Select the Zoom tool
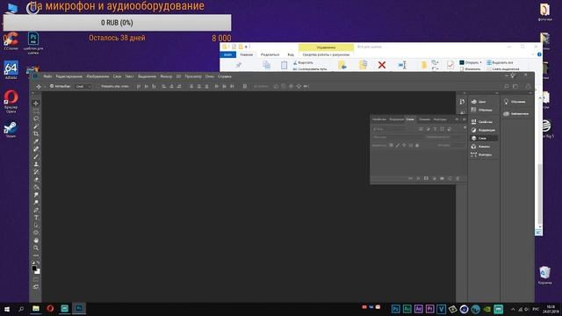Image resolution: width=562 pixels, height=316 pixels. pos(36,248)
